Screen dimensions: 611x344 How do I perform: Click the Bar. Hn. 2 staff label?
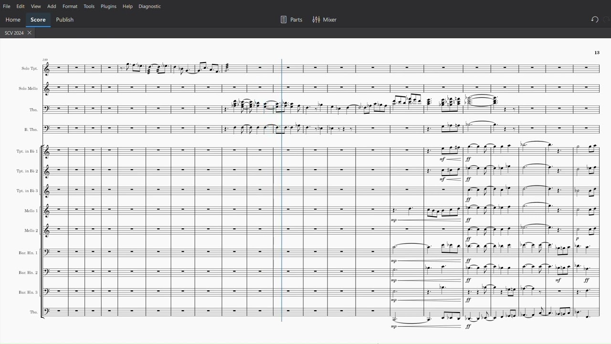[x=28, y=272]
